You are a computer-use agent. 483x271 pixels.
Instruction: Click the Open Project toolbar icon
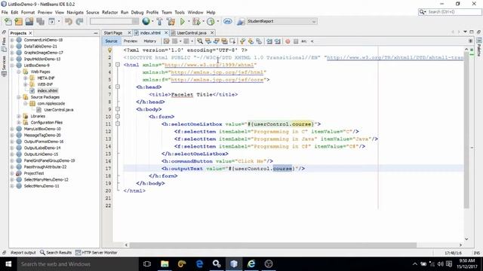(x=29, y=22)
